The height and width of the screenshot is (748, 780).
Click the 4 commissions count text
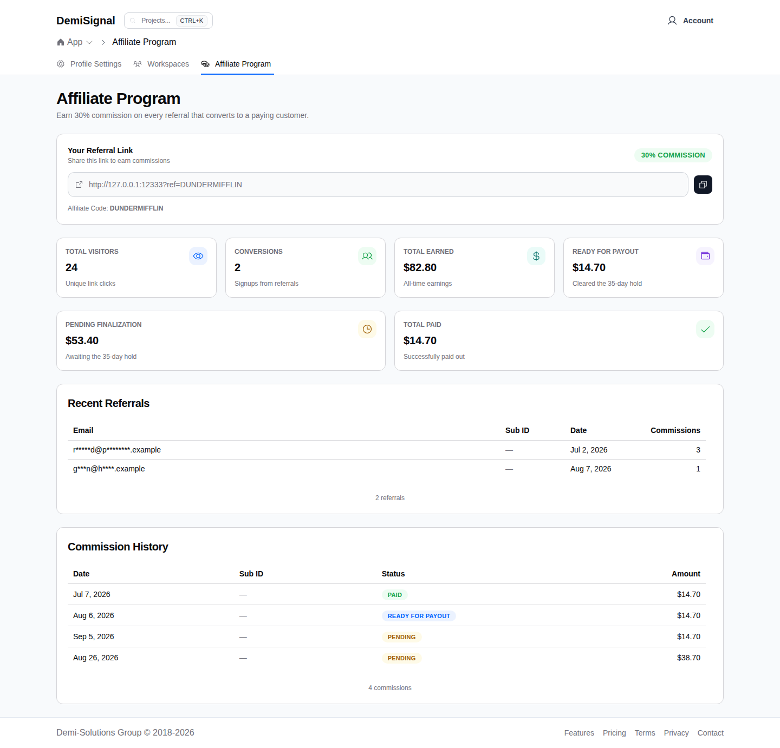click(390, 688)
